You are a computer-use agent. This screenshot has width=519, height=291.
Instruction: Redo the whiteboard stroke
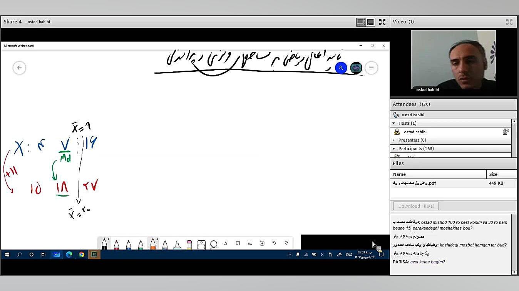[x=286, y=243]
